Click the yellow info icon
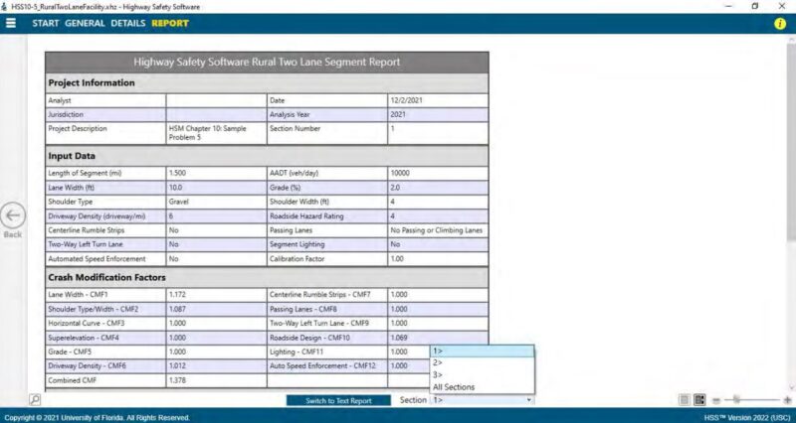Viewport: 796px width, 423px height. [780, 23]
